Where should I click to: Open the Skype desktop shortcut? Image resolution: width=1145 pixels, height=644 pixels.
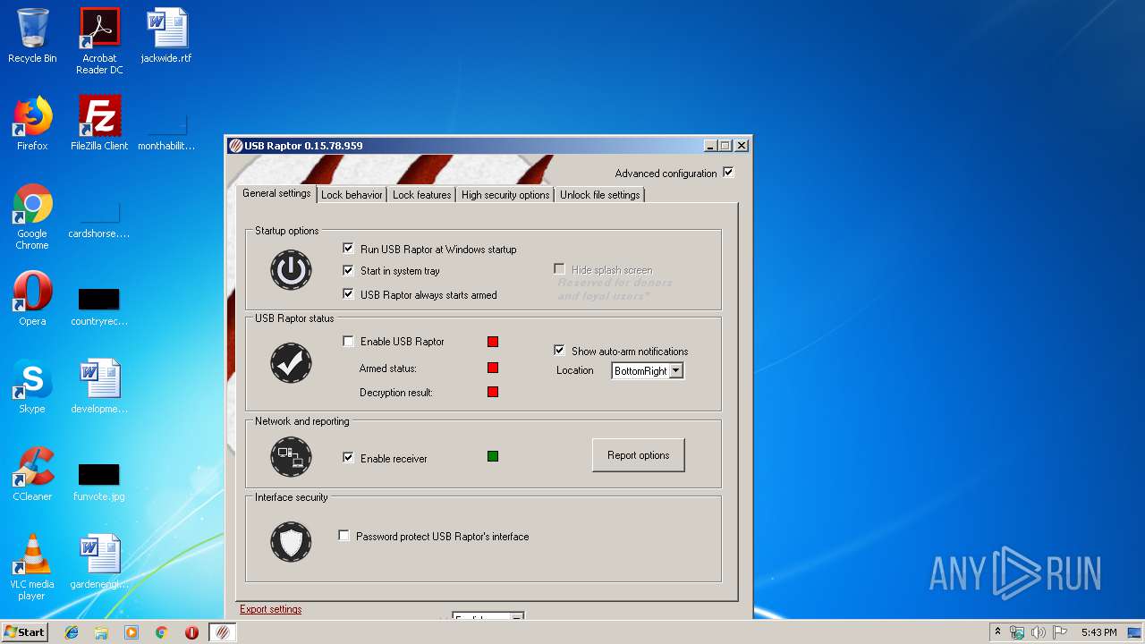32,386
